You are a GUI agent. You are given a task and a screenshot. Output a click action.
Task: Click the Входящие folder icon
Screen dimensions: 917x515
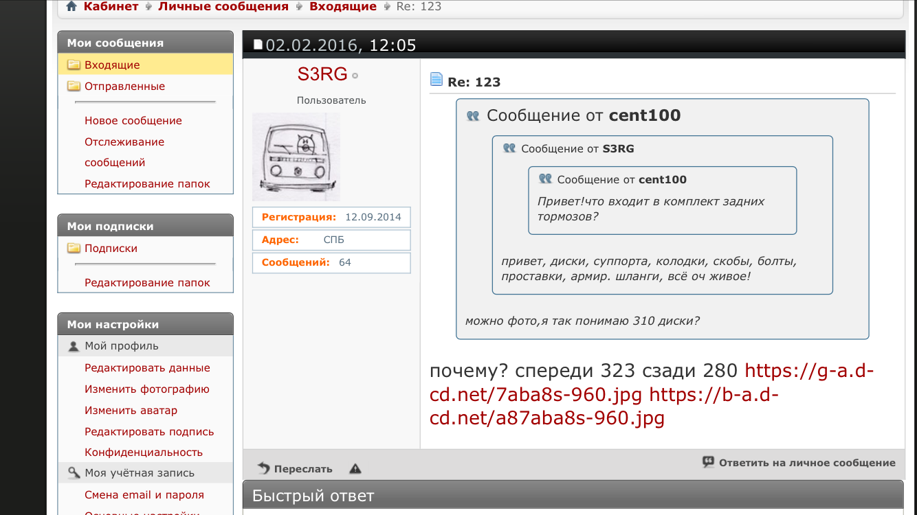tap(74, 65)
